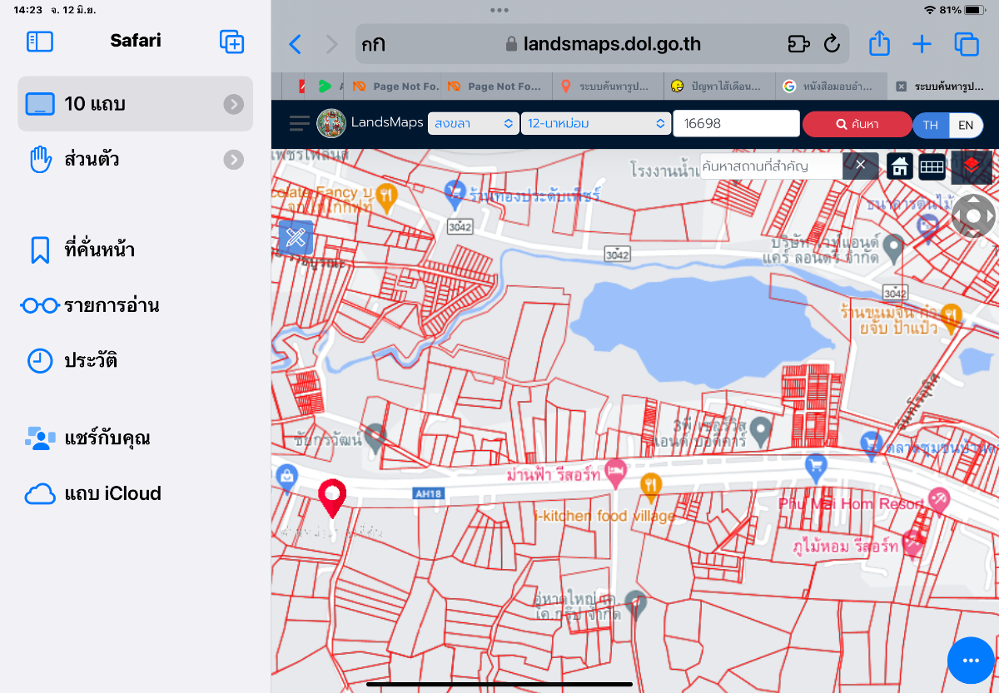Viewport: 999px width, 693px height.
Task: Click the red parcel location pin
Action: (x=332, y=496)
